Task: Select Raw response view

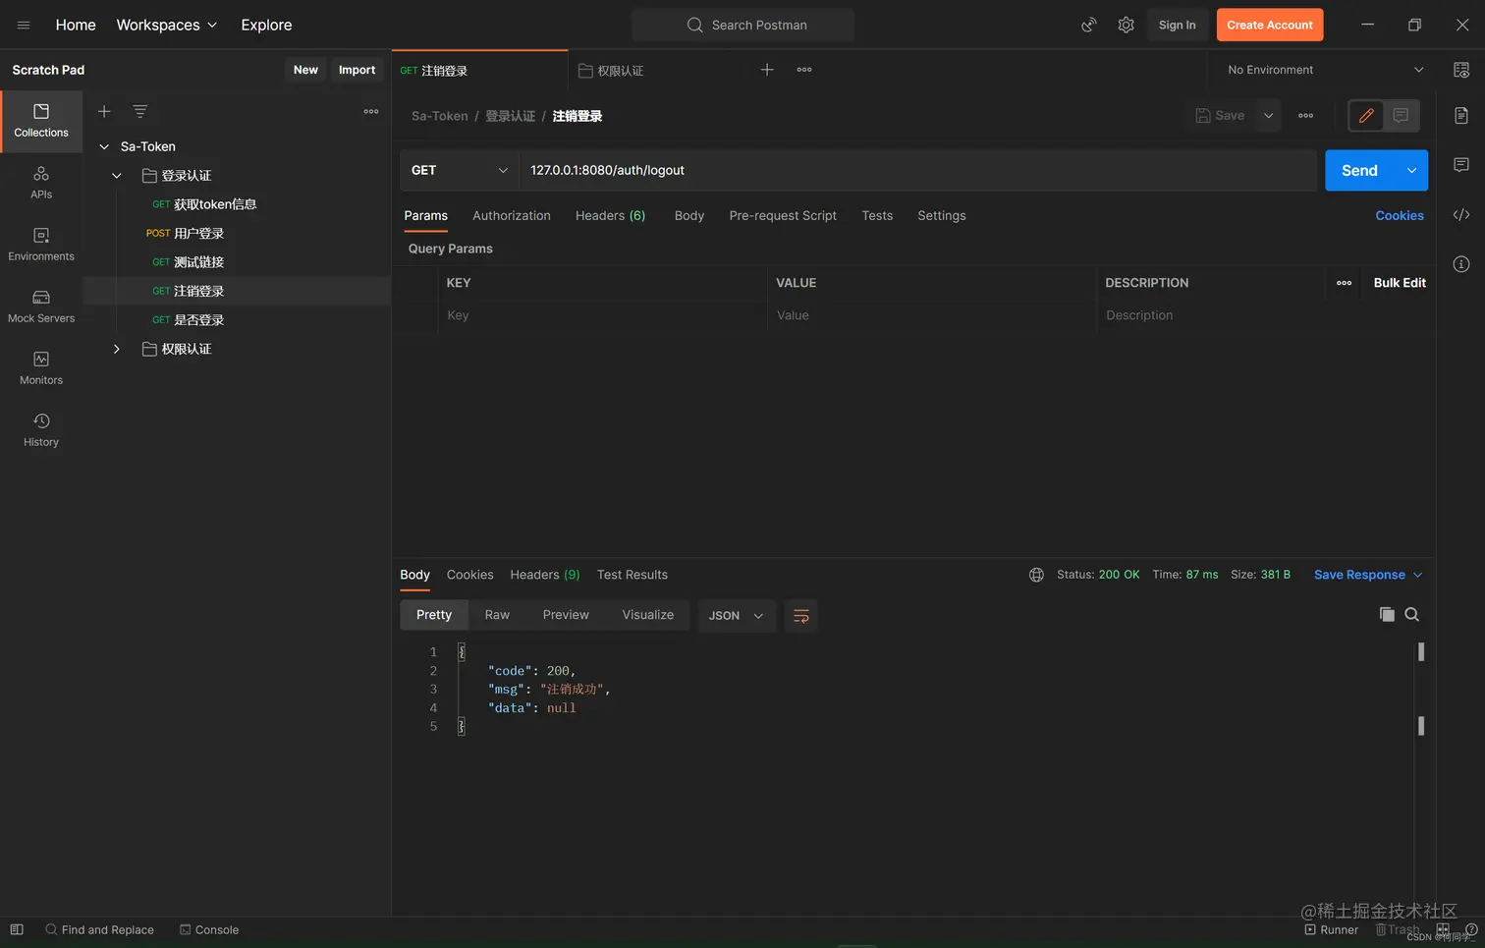Action: pyautogui.click(x=497, y=615)
